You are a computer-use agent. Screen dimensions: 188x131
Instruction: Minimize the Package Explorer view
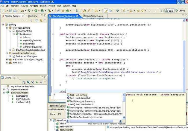pos(42,16)
